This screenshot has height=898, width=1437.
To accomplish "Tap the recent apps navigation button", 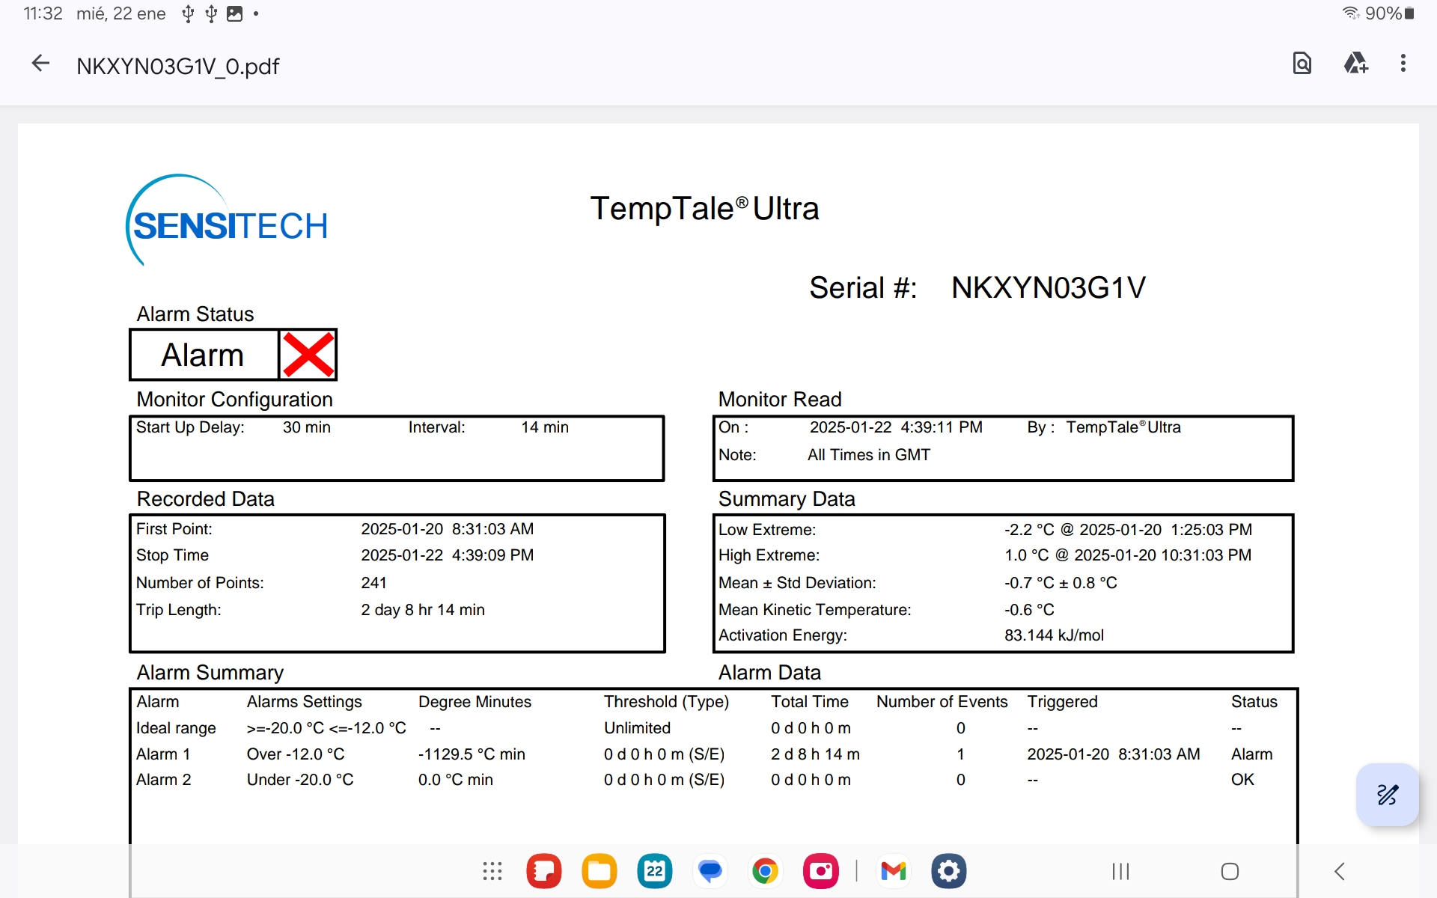I will tap(1120, 871).
